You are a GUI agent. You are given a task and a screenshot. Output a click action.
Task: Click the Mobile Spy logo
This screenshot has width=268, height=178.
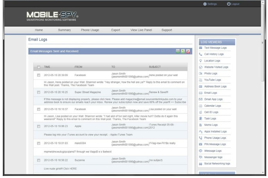(x=52, y=16)
